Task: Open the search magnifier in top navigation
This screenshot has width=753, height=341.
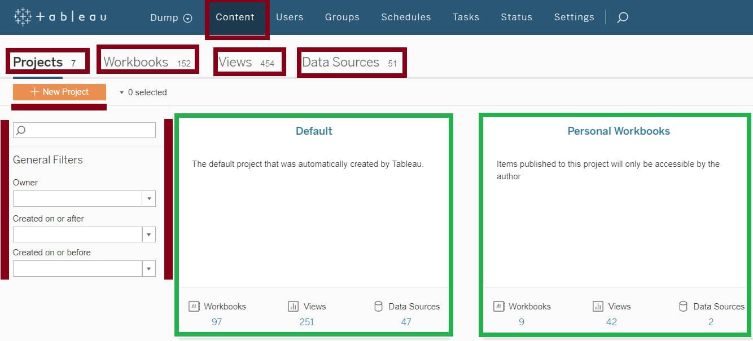Action: click(x=622, y=17)
